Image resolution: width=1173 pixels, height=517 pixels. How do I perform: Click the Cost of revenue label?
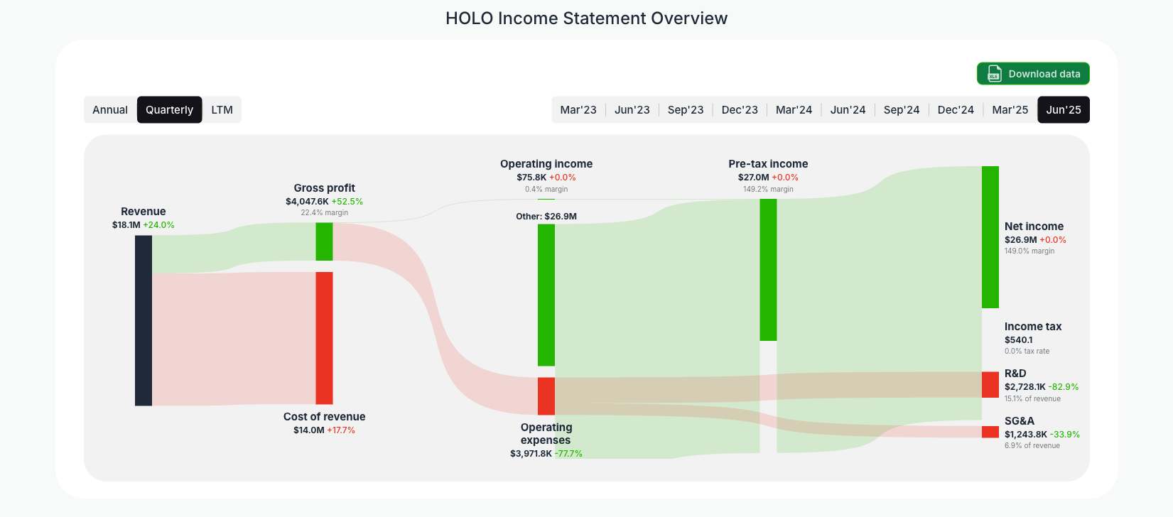point(325,417)
